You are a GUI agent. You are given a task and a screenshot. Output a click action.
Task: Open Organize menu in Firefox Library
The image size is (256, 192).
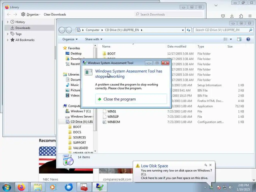coord(31,14)
